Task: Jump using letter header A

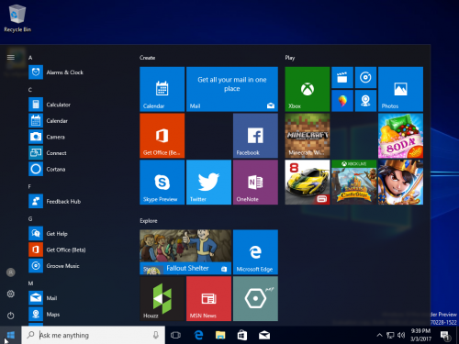Action: [x=30, y=58]
